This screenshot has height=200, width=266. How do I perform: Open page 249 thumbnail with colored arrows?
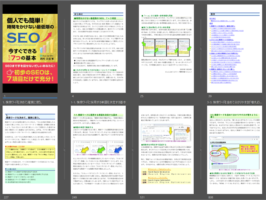click(98, 150)
